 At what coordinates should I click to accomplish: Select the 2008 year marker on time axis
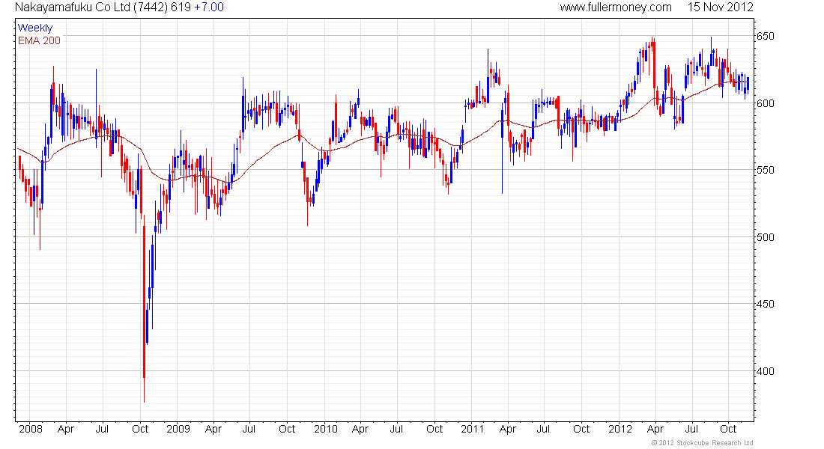(x=31, y=429)
